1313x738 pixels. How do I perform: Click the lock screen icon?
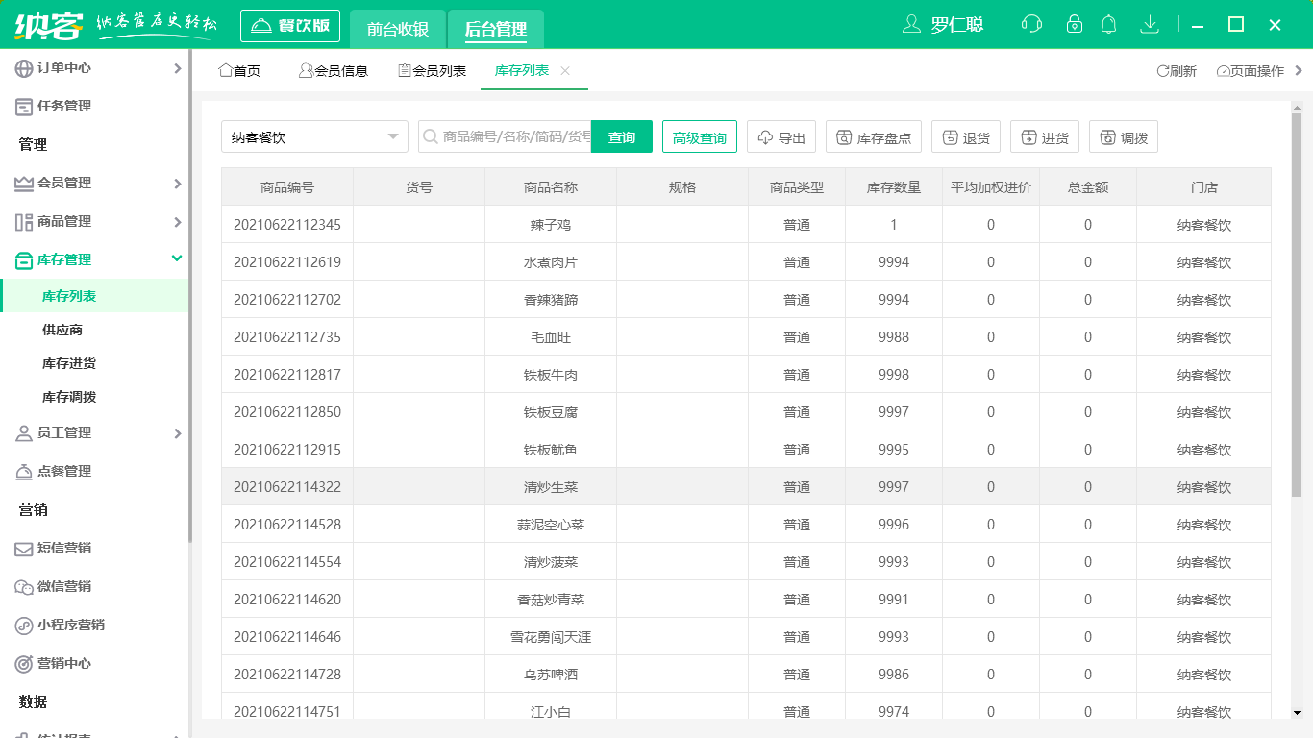(1074, 24)
